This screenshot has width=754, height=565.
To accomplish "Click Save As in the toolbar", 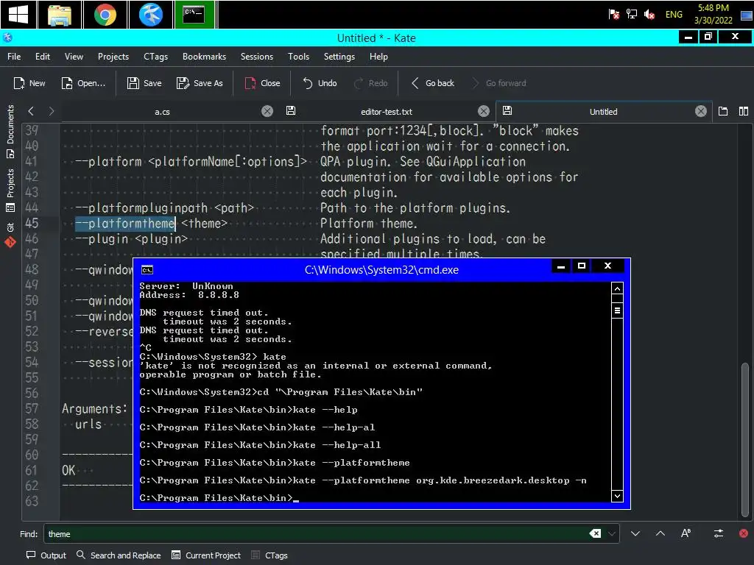I will click(200, 83).
